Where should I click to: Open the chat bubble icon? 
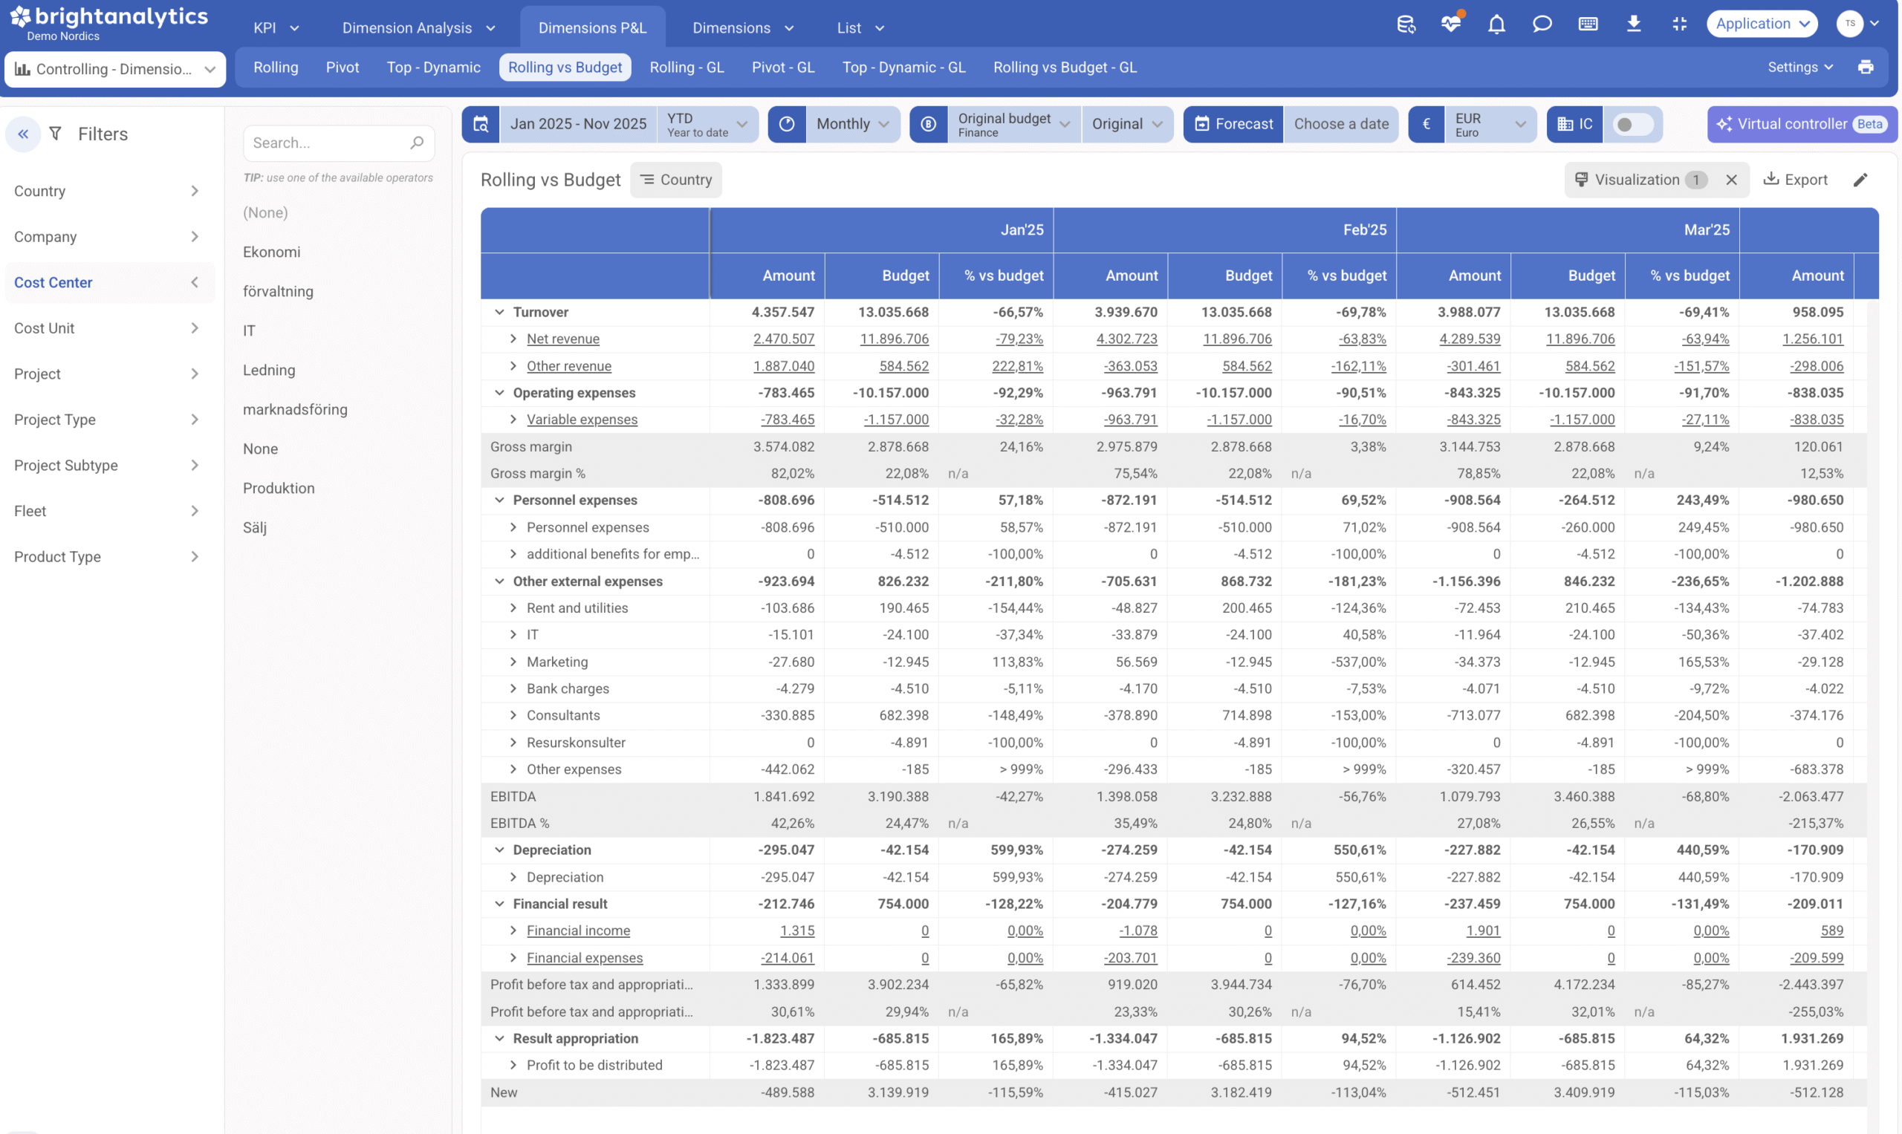1542,24
